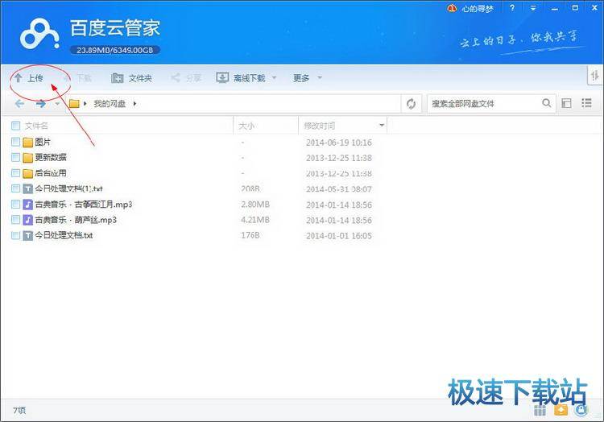The width and height of the screenshot is (604, 422).
Task: Select the 图片 folder name
Action: 43,142
